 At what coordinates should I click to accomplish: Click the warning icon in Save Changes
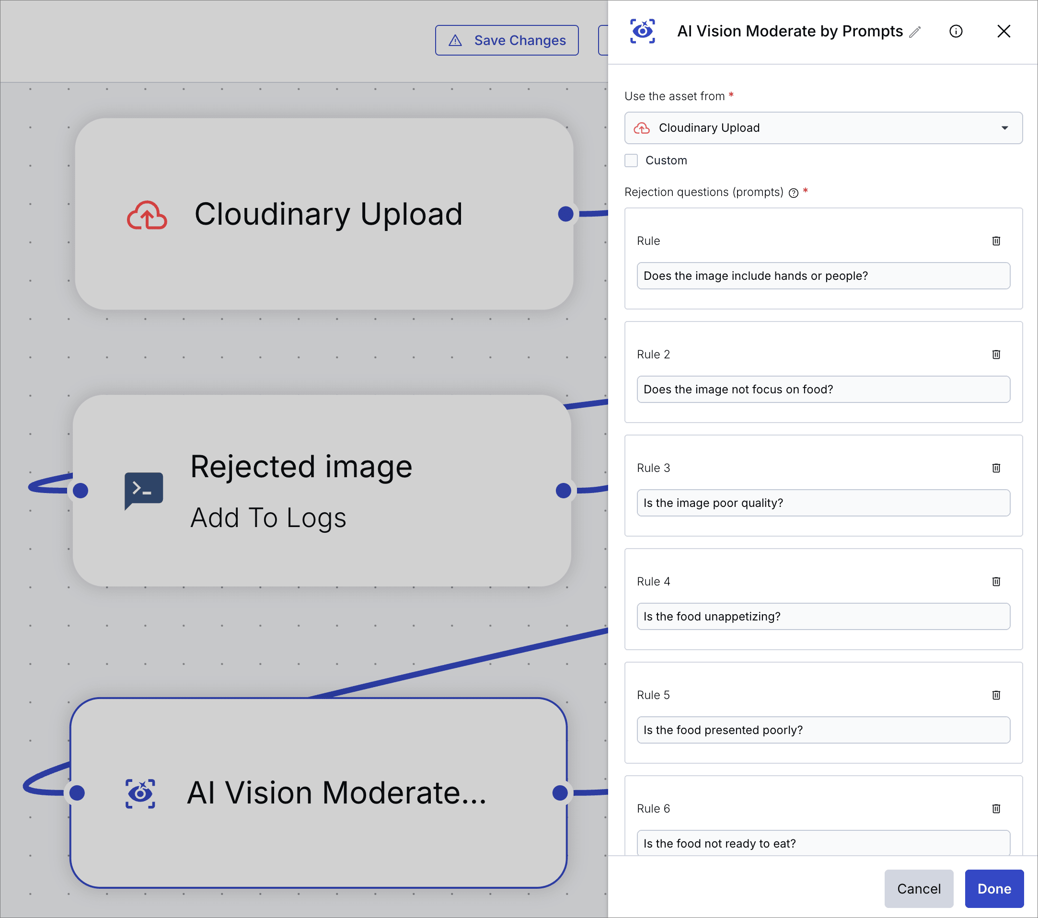click(x=456, y=41)
